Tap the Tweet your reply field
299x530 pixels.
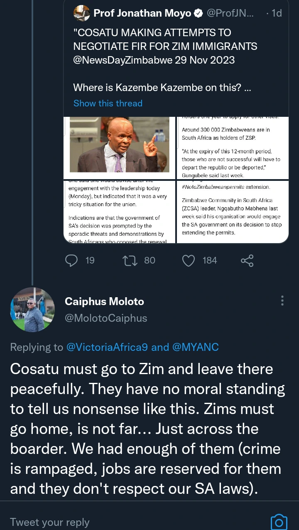50,522
